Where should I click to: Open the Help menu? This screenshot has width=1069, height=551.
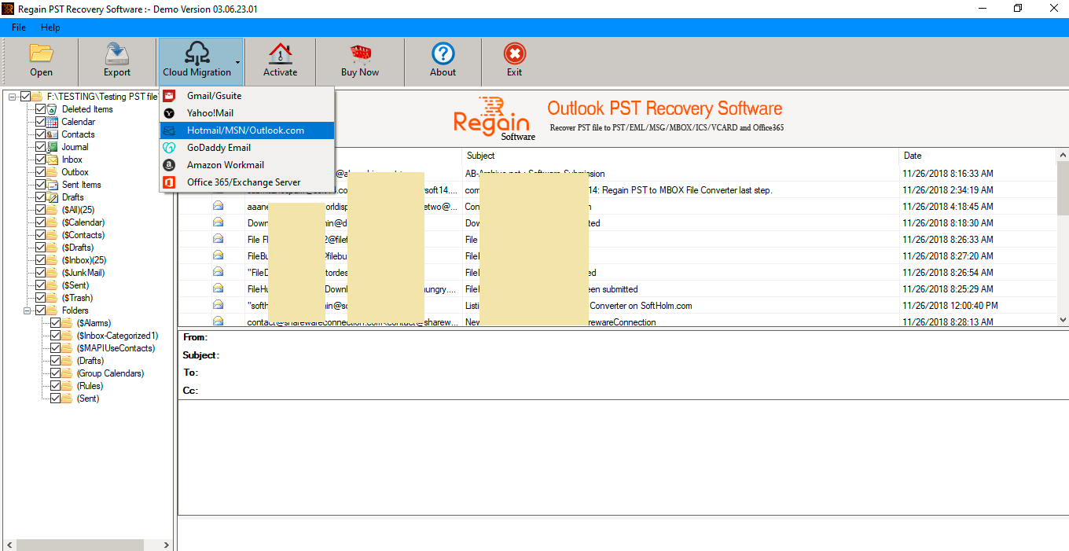pyautogui.click(x=50, y=28)
